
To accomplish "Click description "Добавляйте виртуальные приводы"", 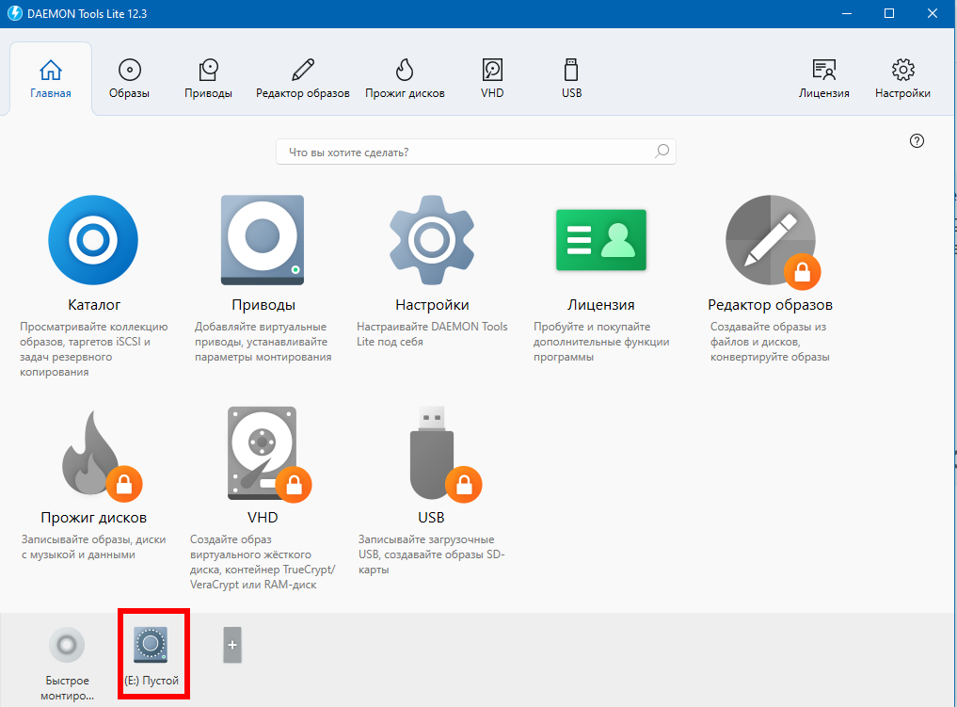I will tap(263, 342).
